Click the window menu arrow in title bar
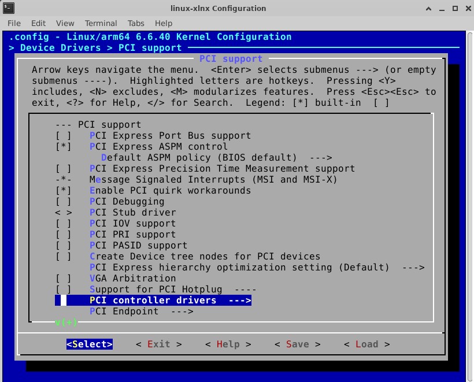474x382 pixels. click(428, 8)
